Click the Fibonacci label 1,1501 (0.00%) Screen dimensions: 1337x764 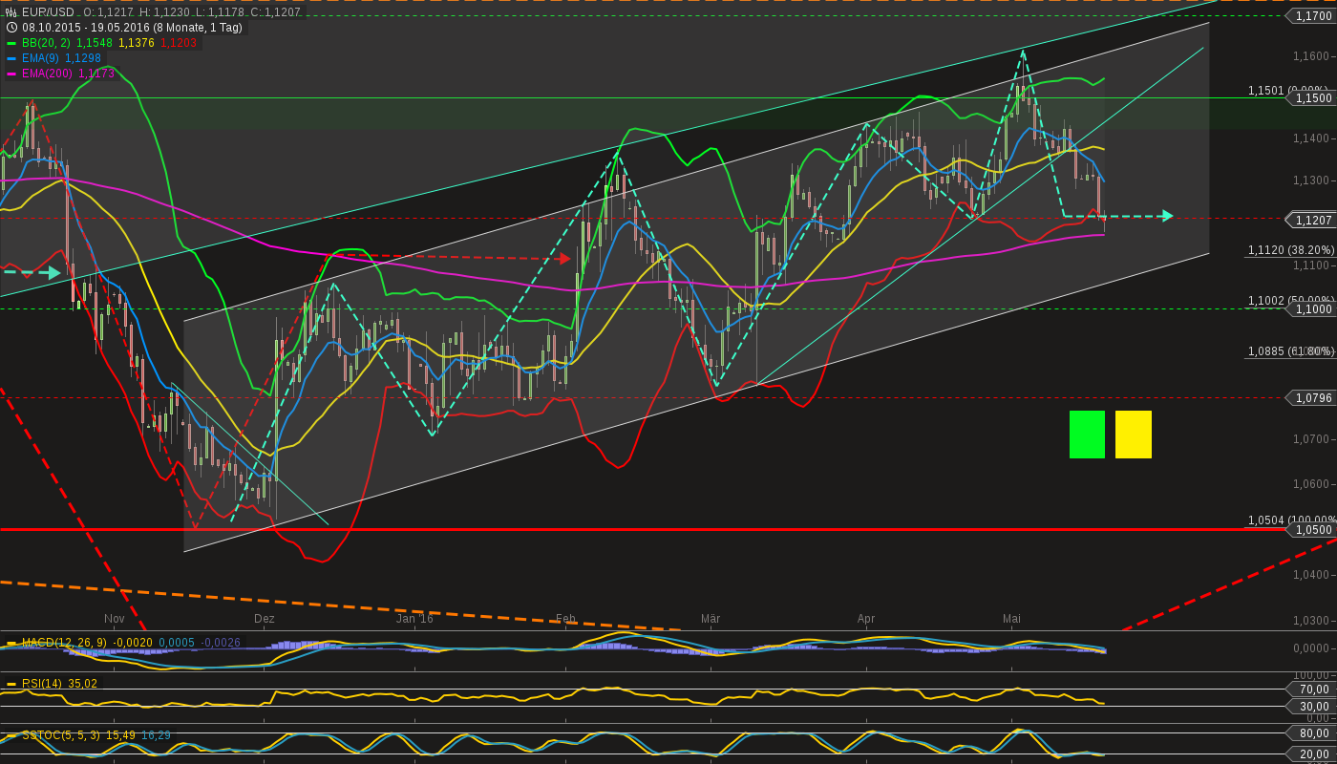click(x=1288, y=91)
